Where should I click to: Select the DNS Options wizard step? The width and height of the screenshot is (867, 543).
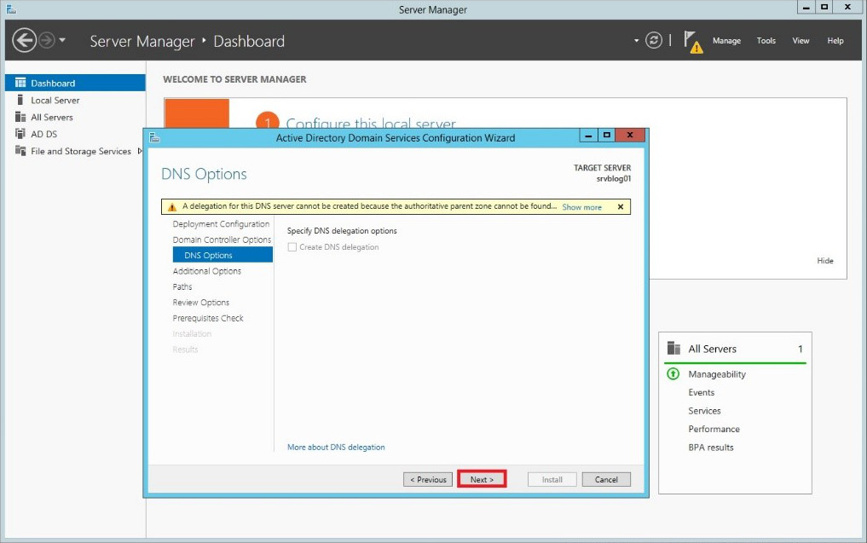click(223, 255)
